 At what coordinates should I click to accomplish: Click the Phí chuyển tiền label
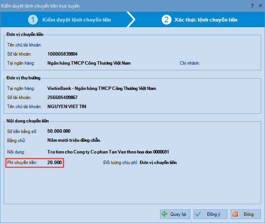(22, 163)
